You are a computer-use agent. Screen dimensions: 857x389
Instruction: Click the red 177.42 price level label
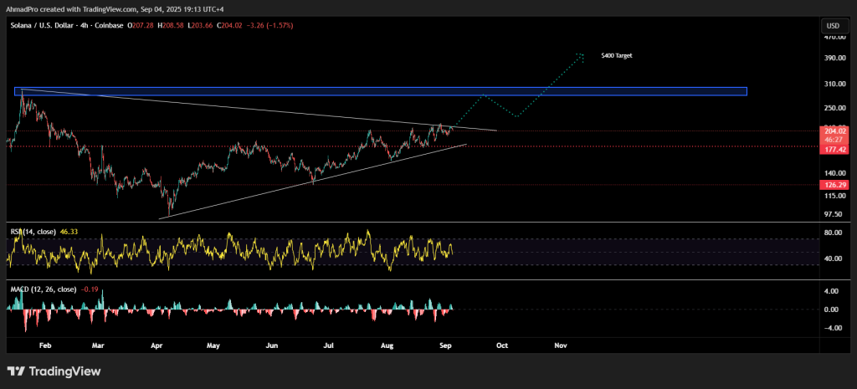[834, 149]
